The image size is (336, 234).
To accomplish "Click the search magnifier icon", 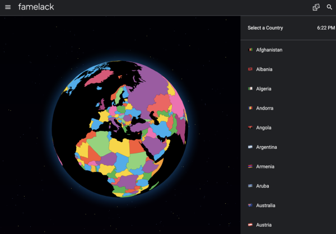I will (329, 7).
